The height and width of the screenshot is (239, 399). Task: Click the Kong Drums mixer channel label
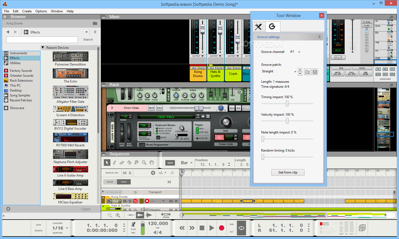pos(198,74)
